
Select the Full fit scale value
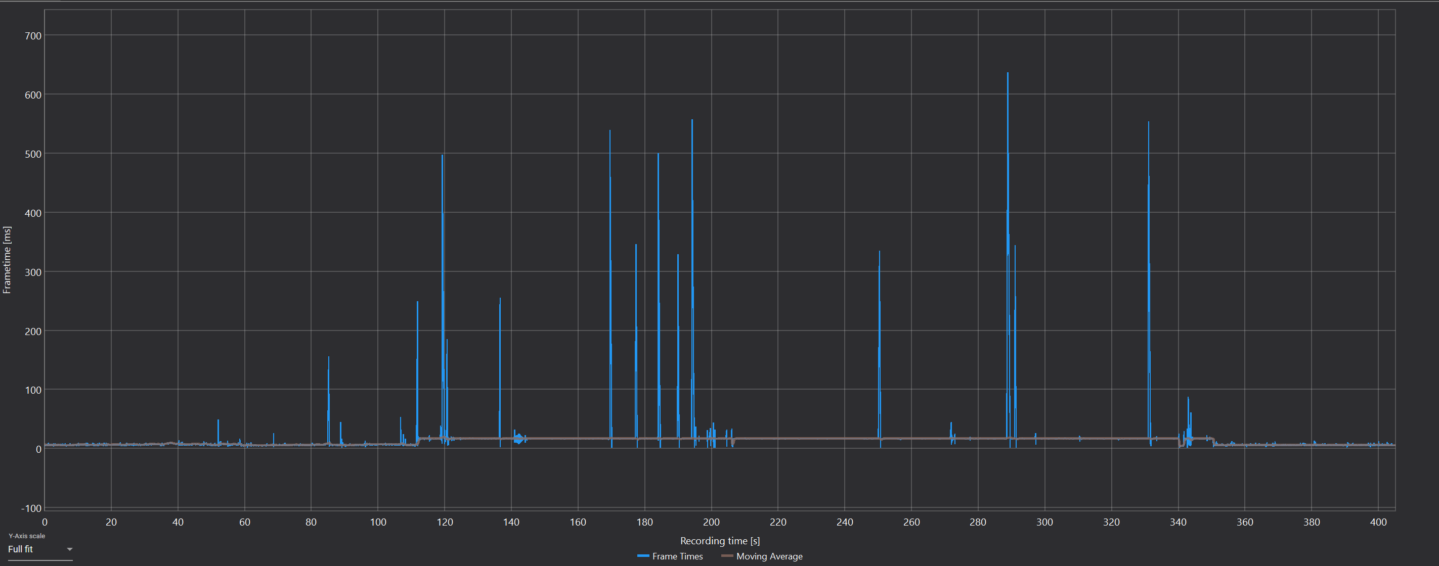21,549
